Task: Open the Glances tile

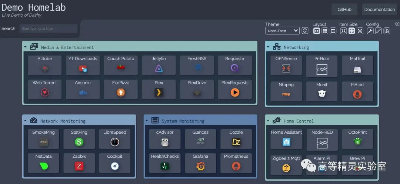Action: coord(200,139)
